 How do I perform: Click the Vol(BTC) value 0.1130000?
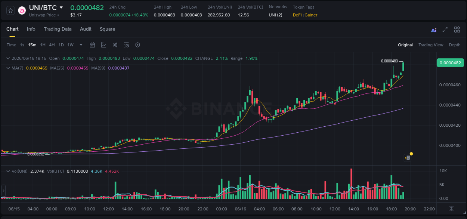point(77,171)
